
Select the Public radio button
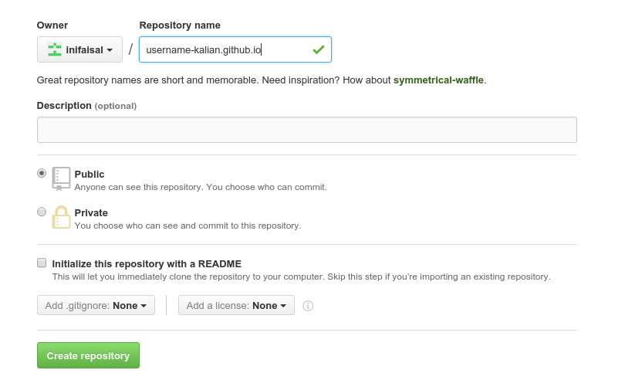(42, 173)
